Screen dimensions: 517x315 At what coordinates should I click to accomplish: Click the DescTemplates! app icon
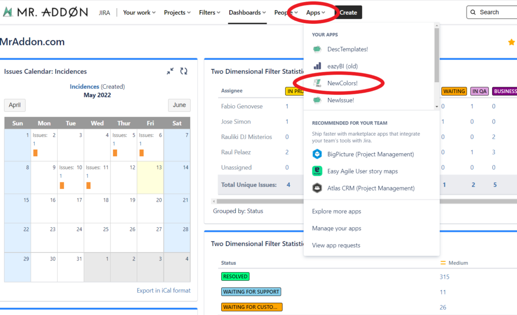pyautogui.click(x=317, y=49)
